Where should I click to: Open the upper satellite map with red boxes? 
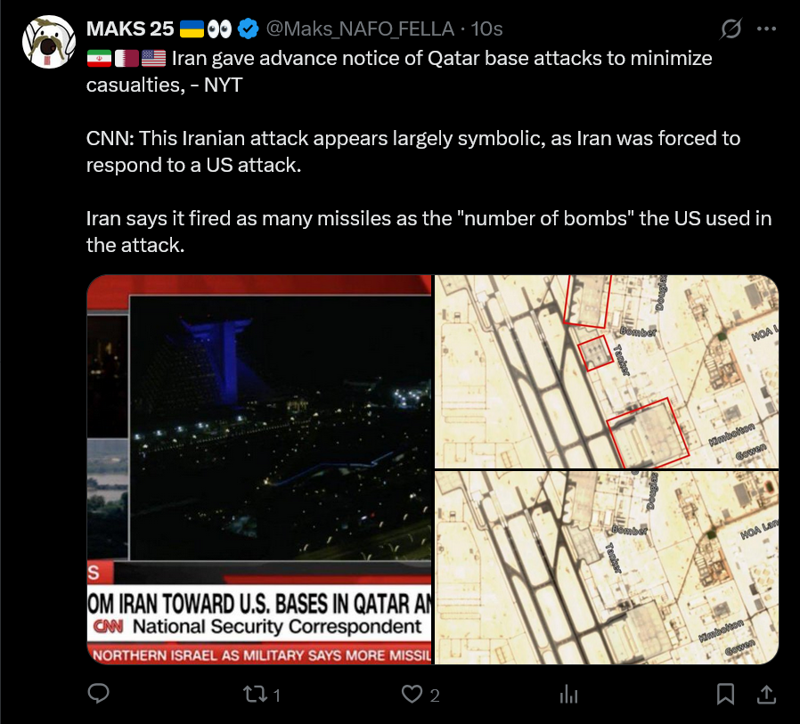tap(607, 371)
